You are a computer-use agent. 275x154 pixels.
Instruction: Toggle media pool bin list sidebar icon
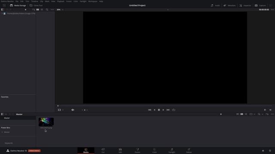click(x=3, y=114)
